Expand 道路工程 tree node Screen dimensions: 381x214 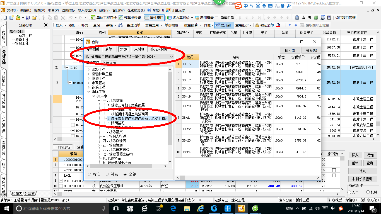(x=89, y=69)
